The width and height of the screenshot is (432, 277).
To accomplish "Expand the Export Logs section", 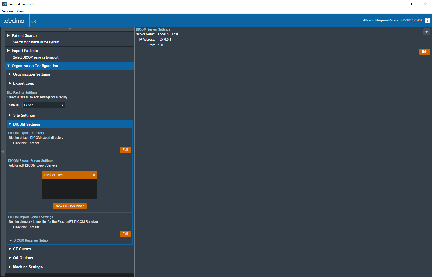I will [24, 84].
